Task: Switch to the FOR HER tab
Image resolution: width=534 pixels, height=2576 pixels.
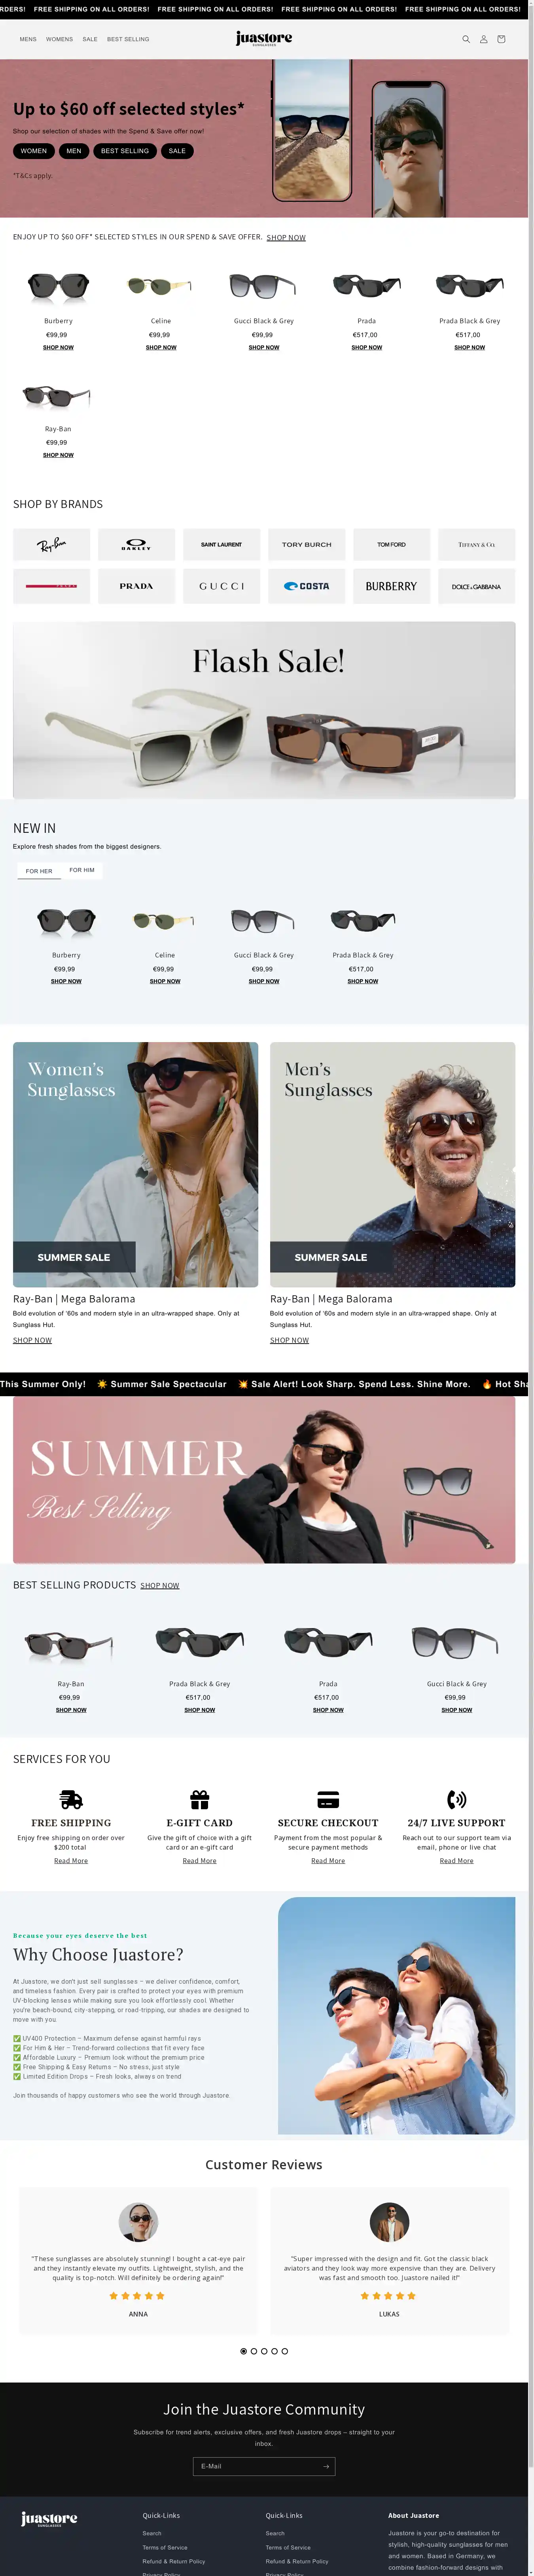Action: (x=39, y=871)
